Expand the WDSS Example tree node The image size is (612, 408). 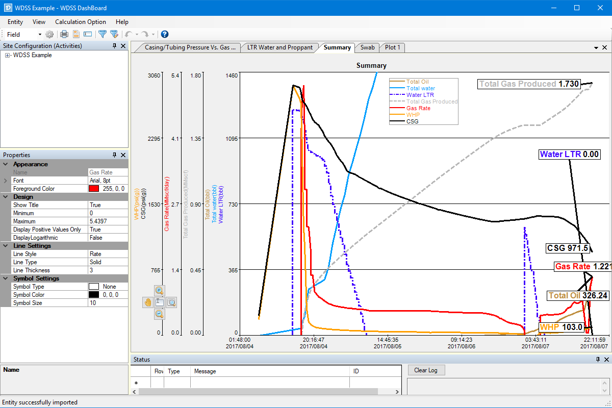pyautogui.click(x=7, y=55)
